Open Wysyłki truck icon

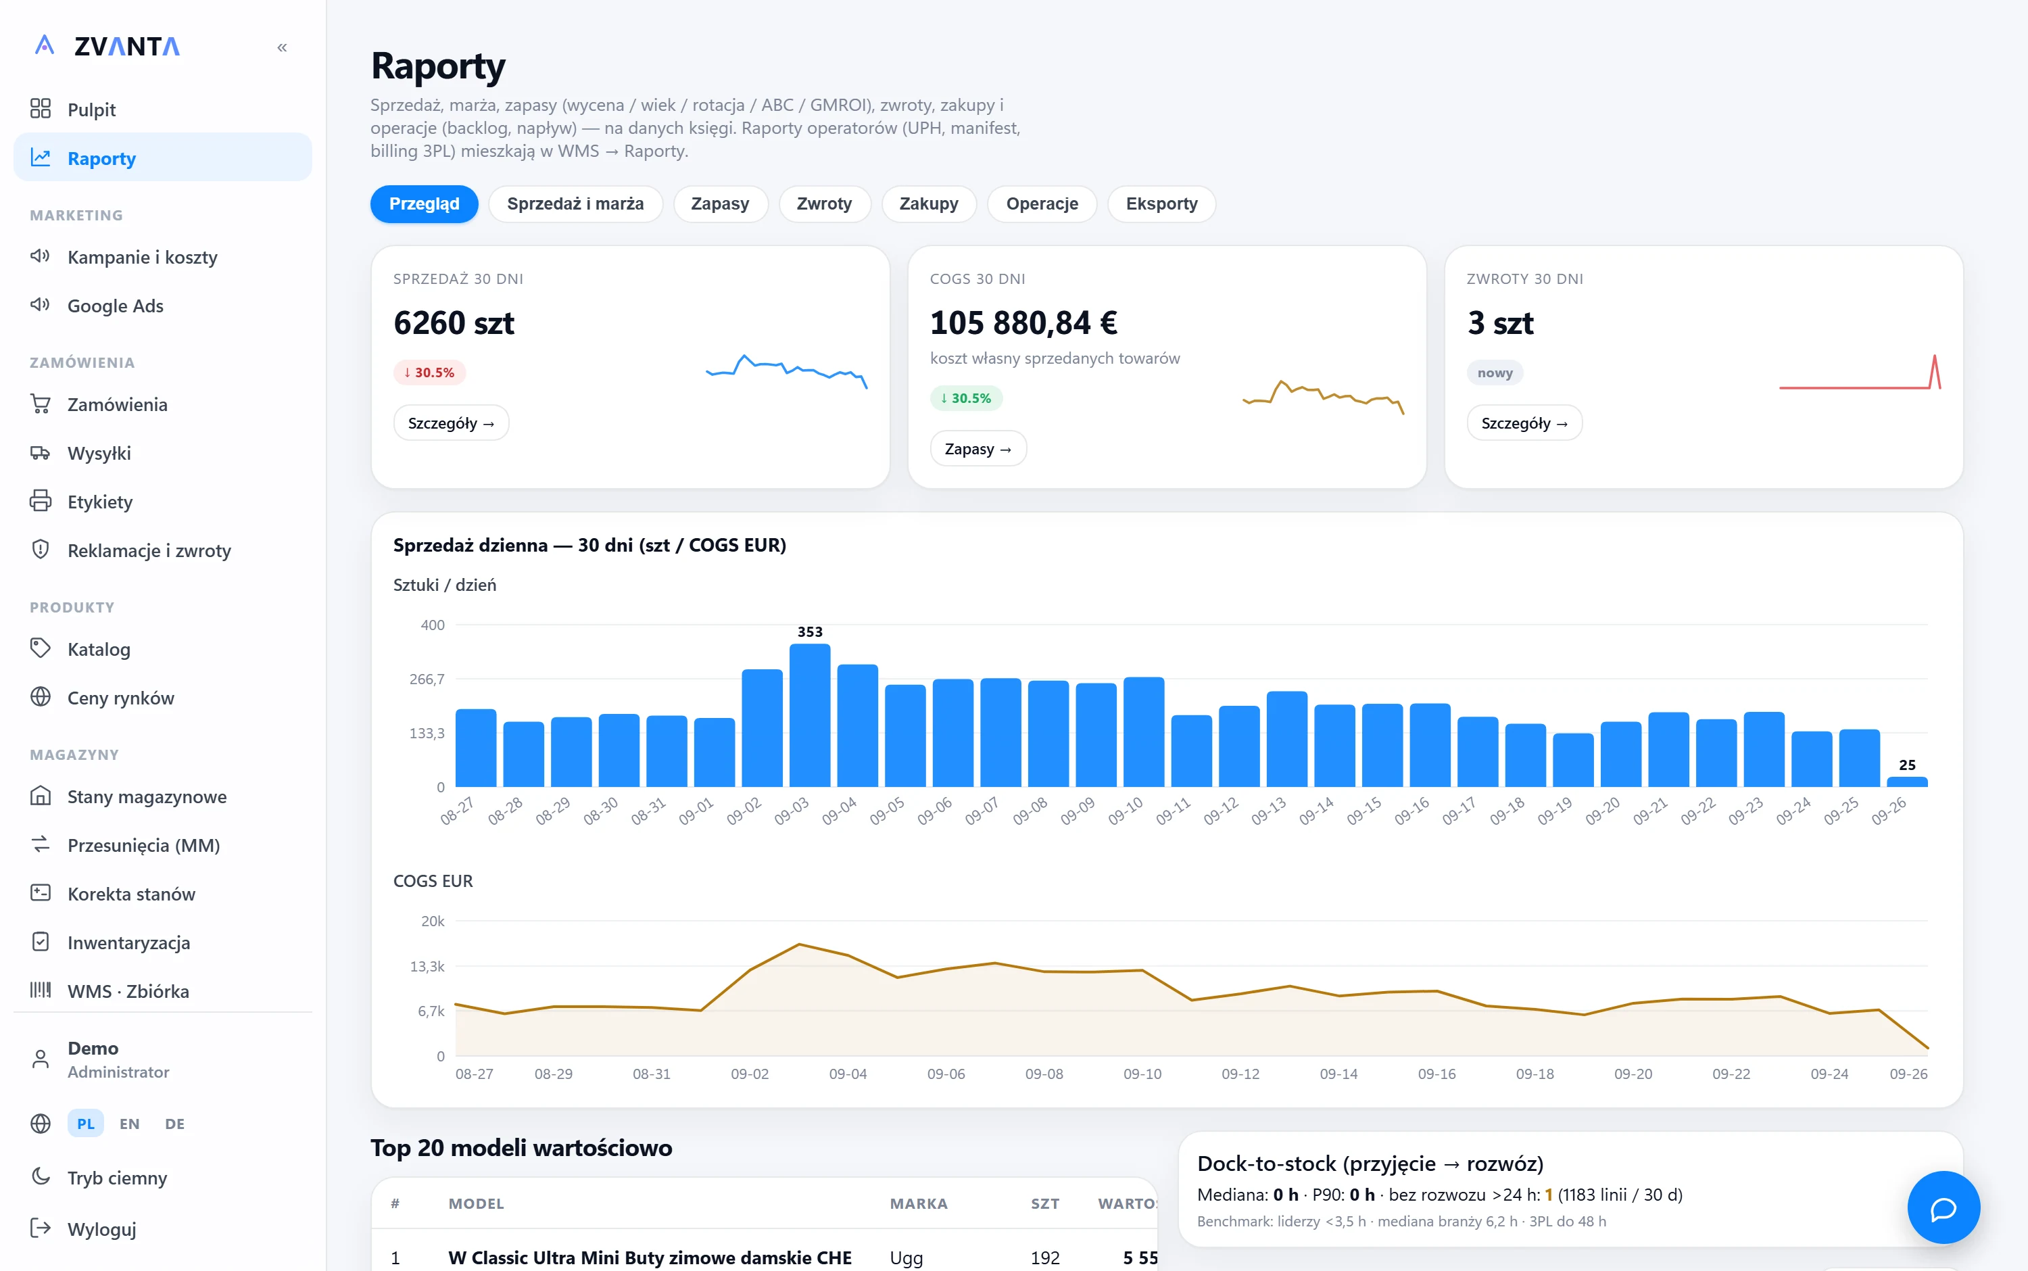[x=41, y=452]
